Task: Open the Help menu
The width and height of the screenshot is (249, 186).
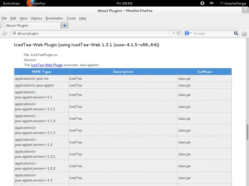Action: pos(83,18)
